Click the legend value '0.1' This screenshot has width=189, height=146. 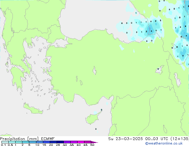(x=3, y=145)
